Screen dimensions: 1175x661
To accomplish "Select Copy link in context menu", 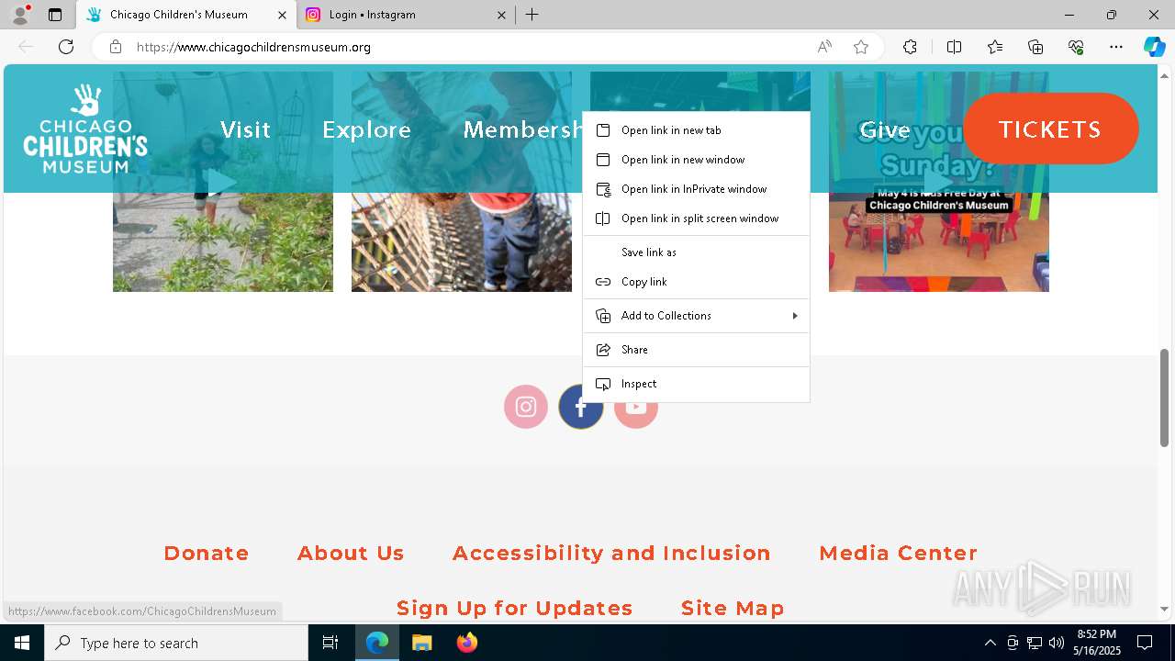I will coord(696,282).
